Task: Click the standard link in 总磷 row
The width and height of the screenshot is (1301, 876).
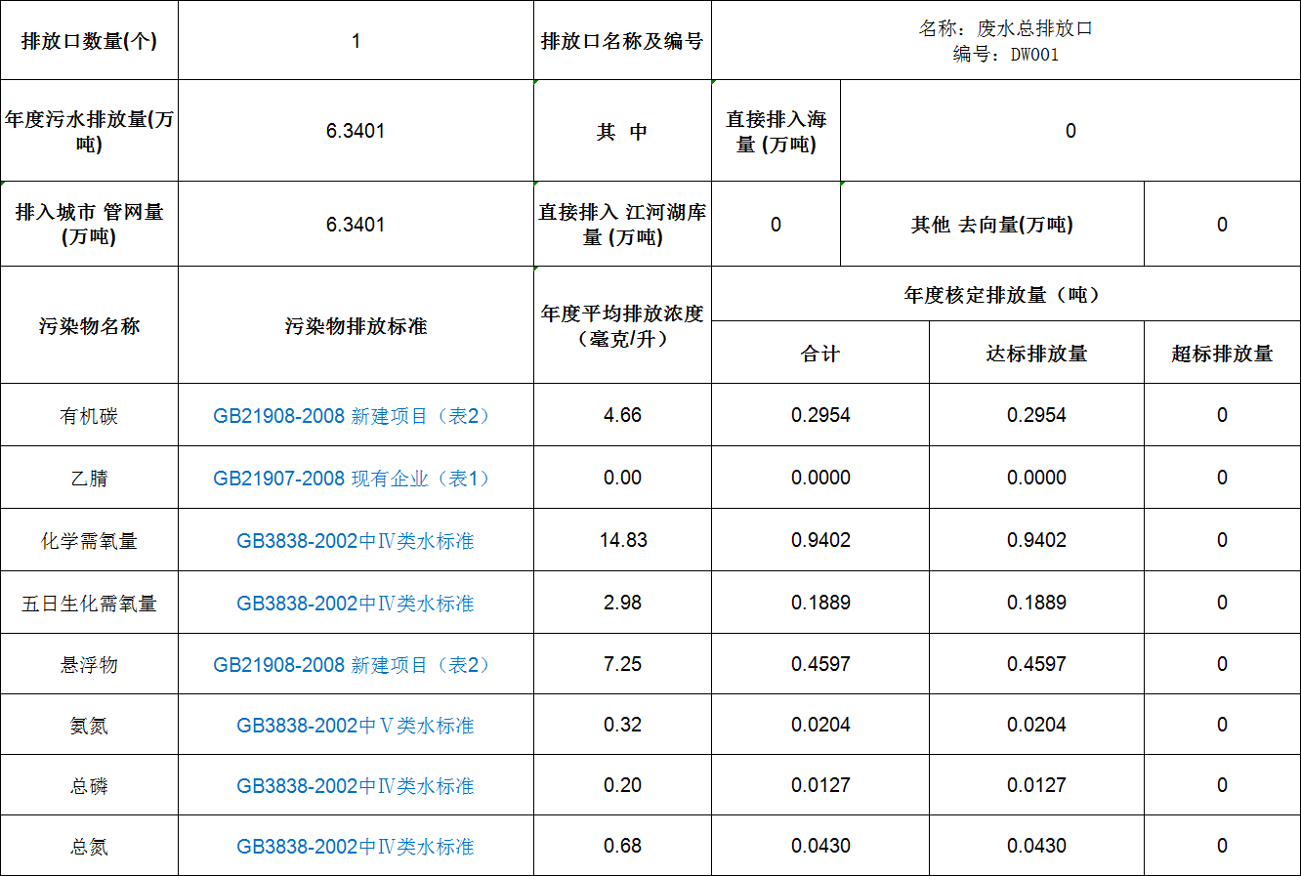Action: coord(355,786)
